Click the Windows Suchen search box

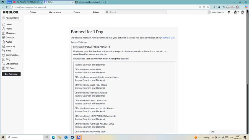coord(25,137)
